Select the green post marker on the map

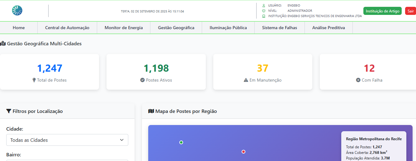(181, 142)
